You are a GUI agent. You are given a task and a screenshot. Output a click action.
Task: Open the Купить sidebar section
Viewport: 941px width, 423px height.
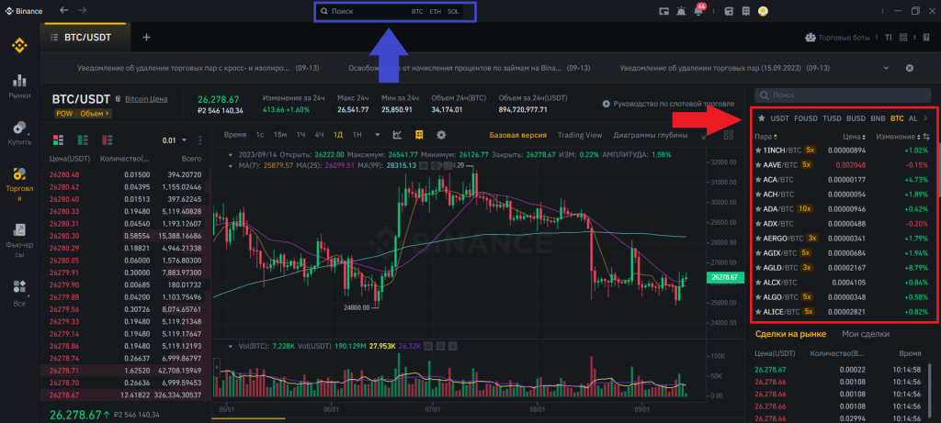(20, 132)
